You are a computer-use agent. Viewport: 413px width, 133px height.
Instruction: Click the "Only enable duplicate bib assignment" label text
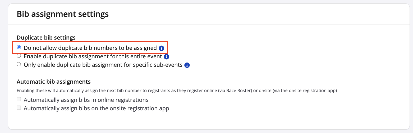click(x=103, y=65)
